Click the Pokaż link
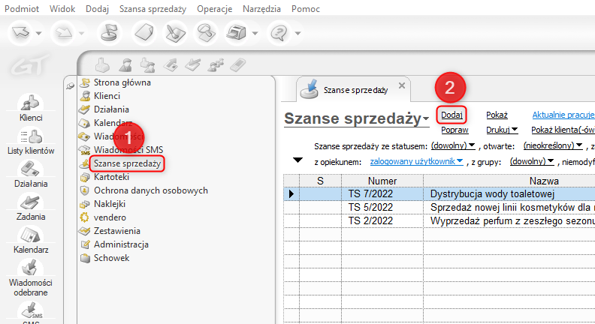 tap(497, 115)
